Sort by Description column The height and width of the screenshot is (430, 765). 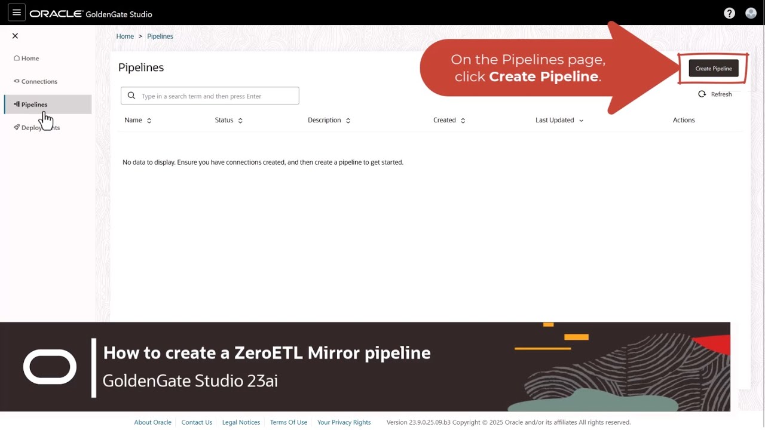[329, 120]
